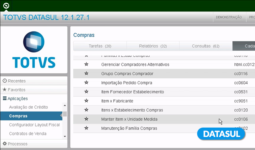255x150 pixels.
Task: Open the Relatórios tab
Action: [153, 46]
